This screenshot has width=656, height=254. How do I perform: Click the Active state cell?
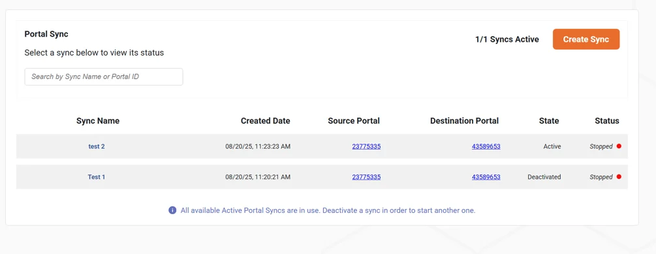pyautogui.click(x=552, y=146)
